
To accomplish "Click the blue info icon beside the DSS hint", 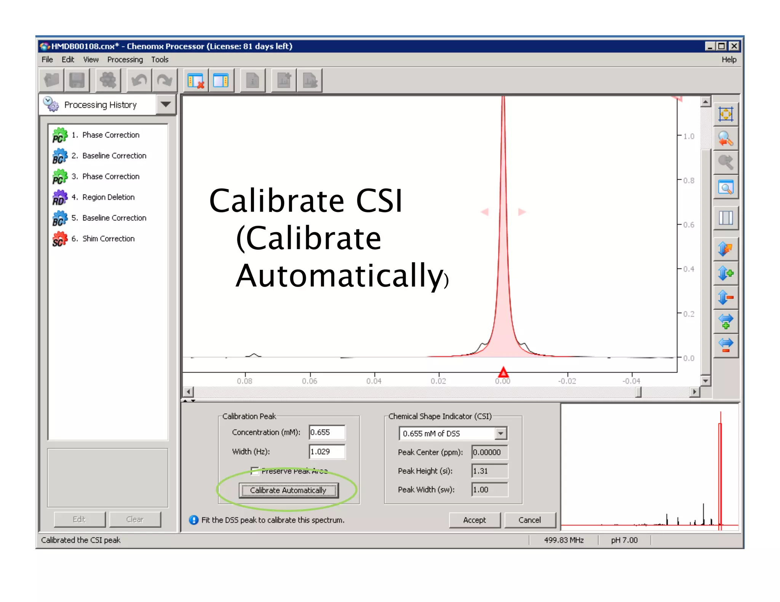I will (193, 520).
